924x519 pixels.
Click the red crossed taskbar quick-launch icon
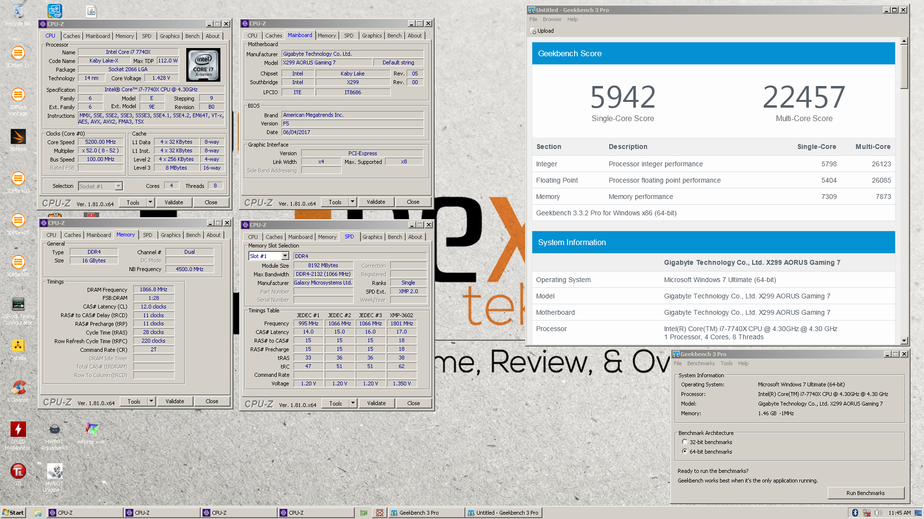pyautogui.click(x=380, y=513)
